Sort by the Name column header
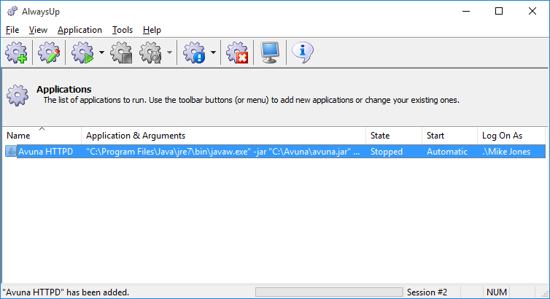Image resolution: width=550 pixels, height=299 pixels. pyautogui.click(x=42, y=136)
